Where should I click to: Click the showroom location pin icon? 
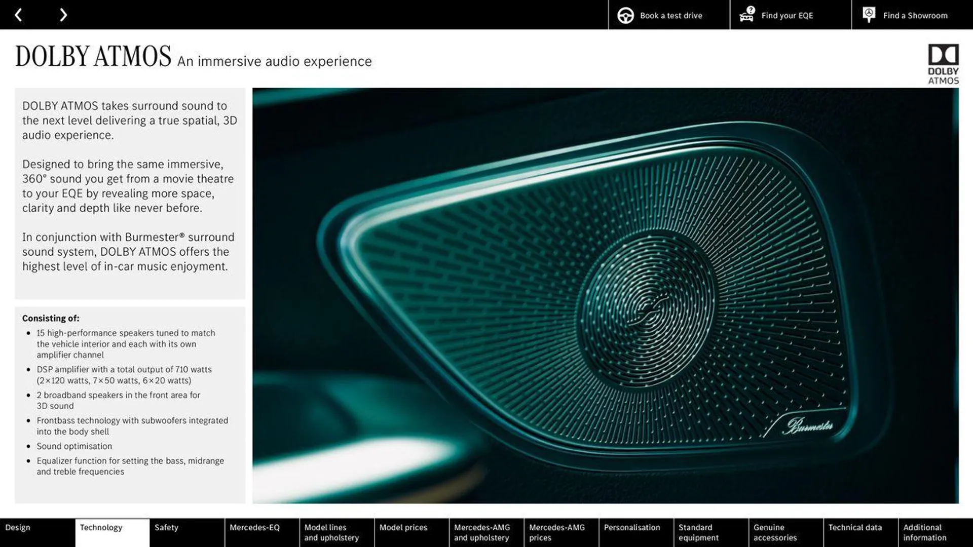point(869,15)
